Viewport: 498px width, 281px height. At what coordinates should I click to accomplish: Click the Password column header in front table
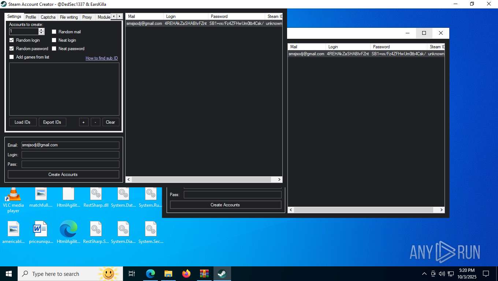[x=237, y=16]
